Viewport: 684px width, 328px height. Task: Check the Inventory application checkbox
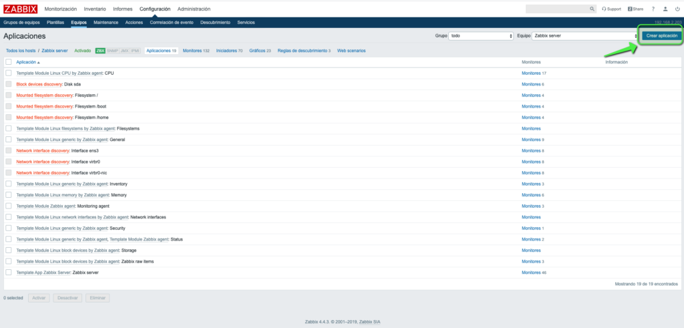(9, 184)
